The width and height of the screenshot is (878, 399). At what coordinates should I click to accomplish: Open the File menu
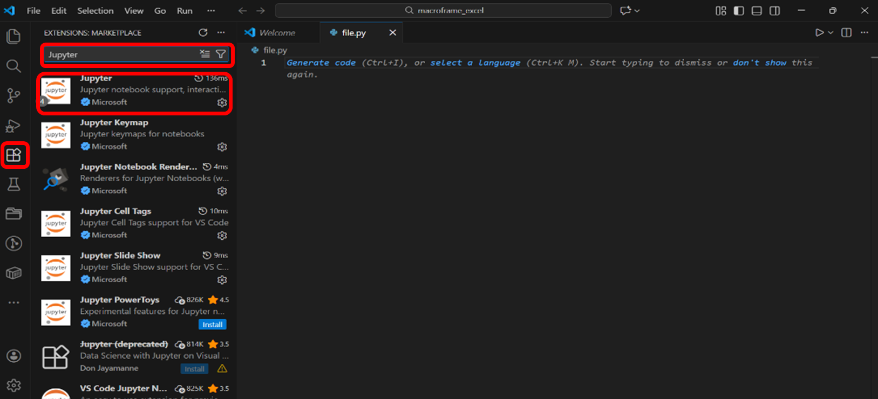(x=33, y=10)
